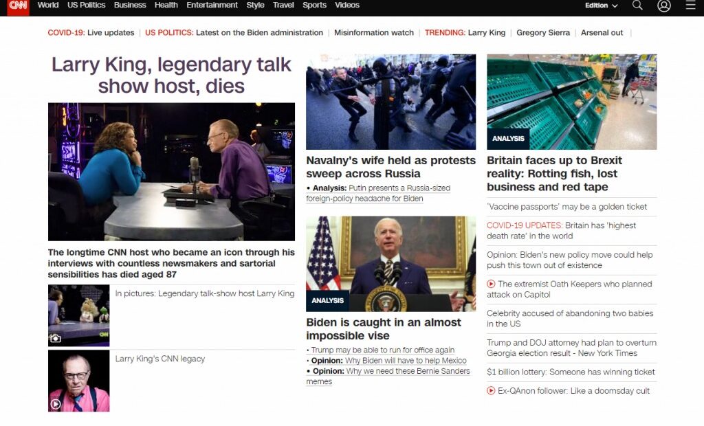
Task: Open the US Politics section
Action: (x=86, y=5)
